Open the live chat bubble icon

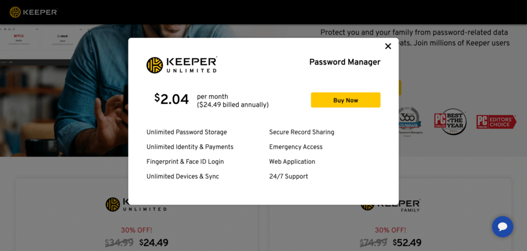tap(502, 227)
